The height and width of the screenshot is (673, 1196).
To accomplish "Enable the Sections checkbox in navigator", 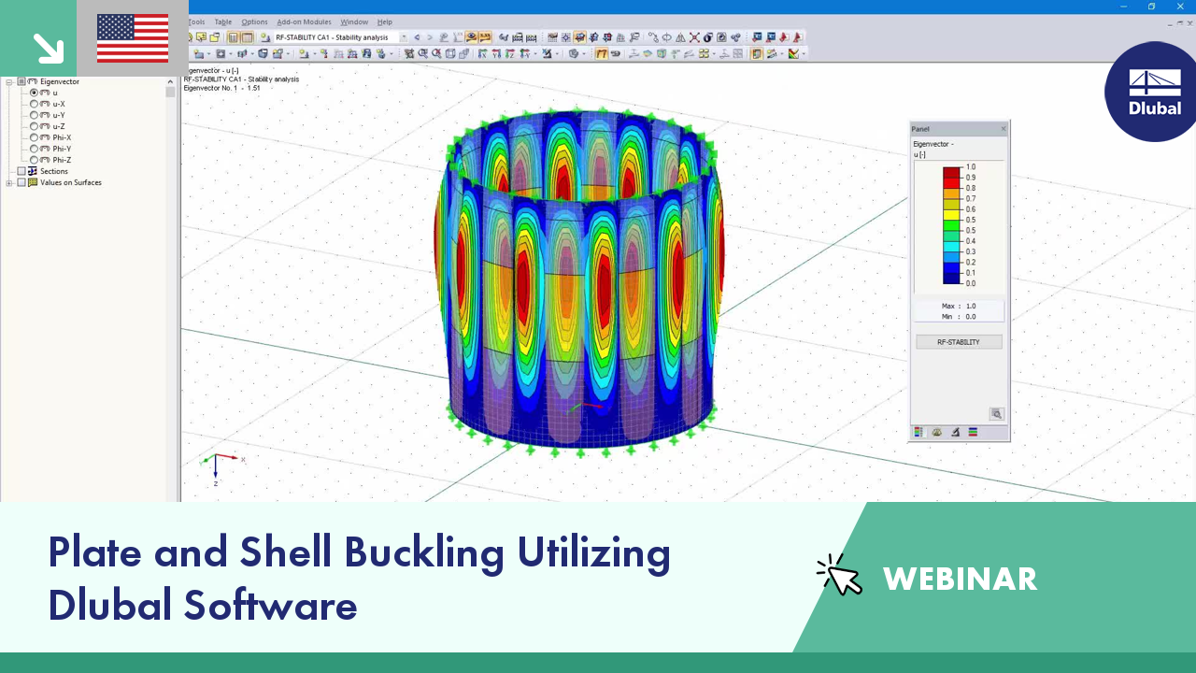I will tap(21, 171).
